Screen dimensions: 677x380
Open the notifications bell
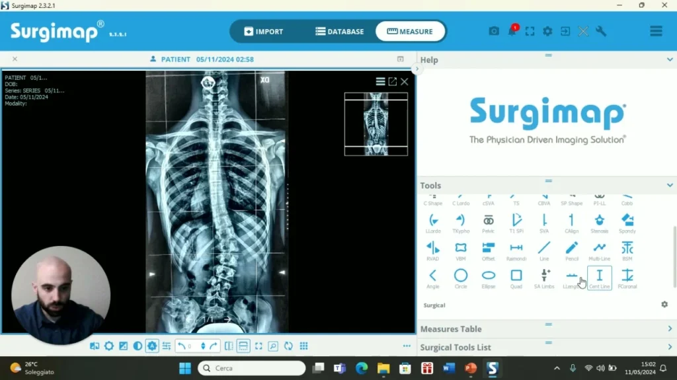pyautogui.click(x=512, y=31)
